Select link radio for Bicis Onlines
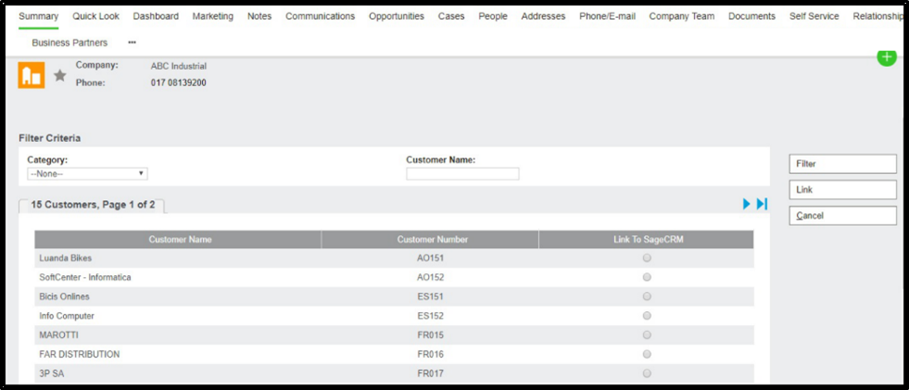909x390 pixels. [647, 296]
